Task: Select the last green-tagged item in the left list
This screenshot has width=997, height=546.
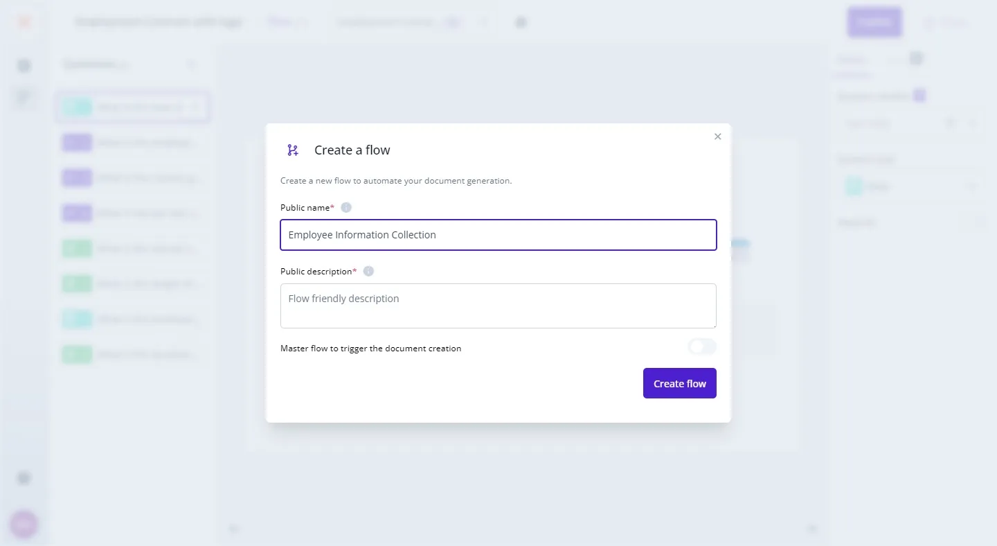Action: (x=132, y=355)
